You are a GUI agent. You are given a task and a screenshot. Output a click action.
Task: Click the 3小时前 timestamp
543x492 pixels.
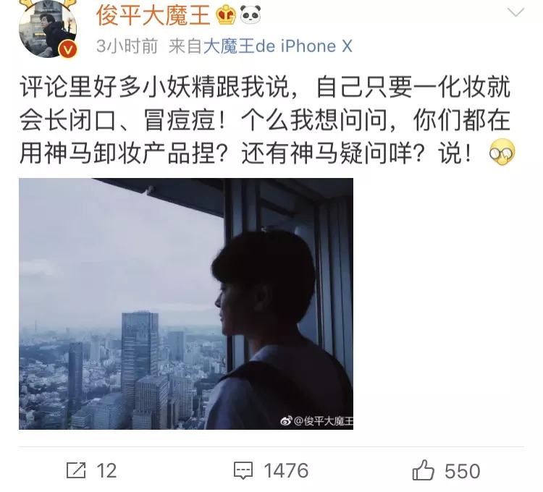(127, 46)
